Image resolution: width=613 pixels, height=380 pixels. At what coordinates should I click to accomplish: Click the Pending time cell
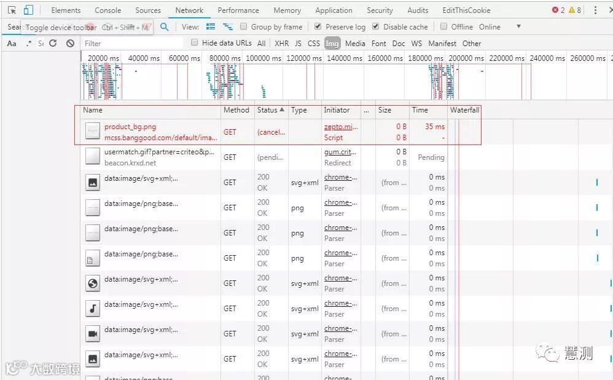click(x=431, y=157)
